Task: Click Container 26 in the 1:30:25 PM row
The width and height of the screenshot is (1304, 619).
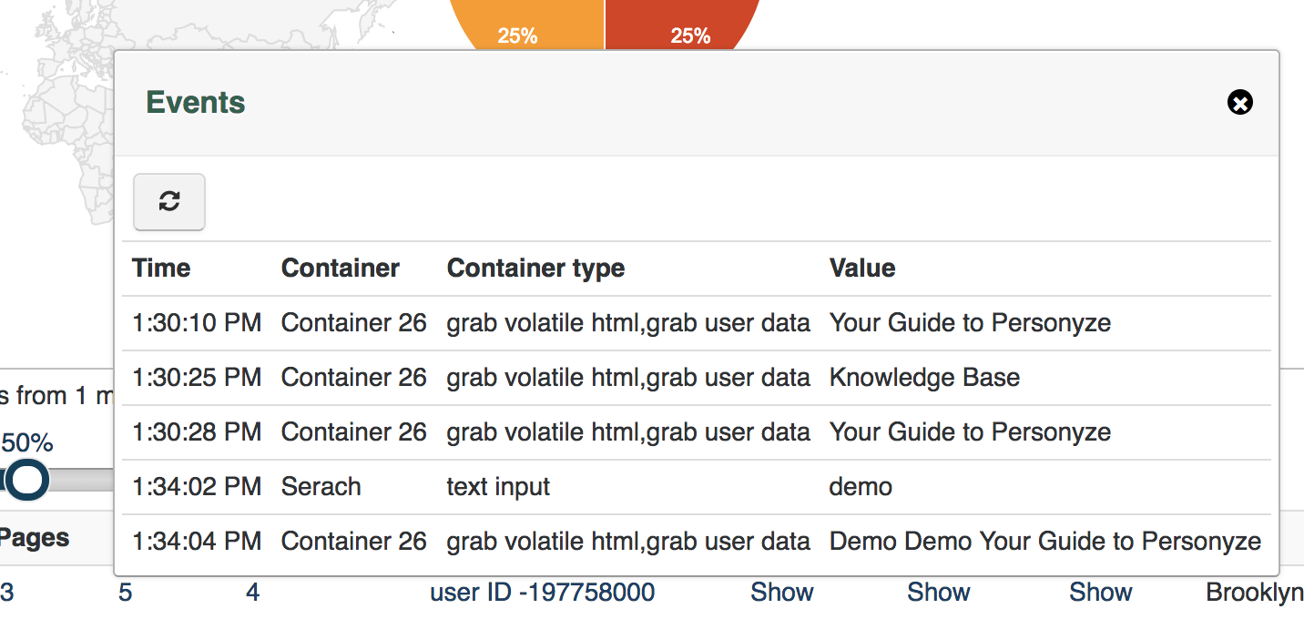Action: click(354, 378)
